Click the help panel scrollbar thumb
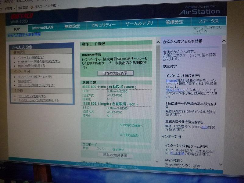 224,56
